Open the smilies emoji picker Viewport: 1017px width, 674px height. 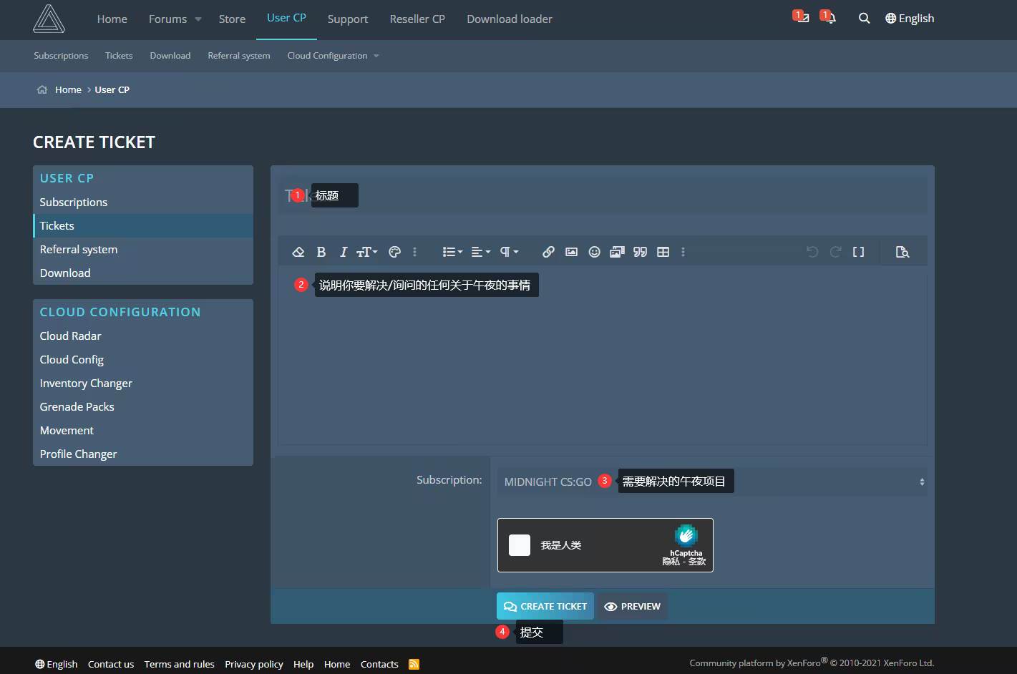pyautogui.click(x=594, y=252)
